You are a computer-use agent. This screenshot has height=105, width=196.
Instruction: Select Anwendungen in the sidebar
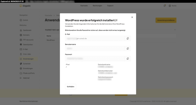[x=28, y=59]
